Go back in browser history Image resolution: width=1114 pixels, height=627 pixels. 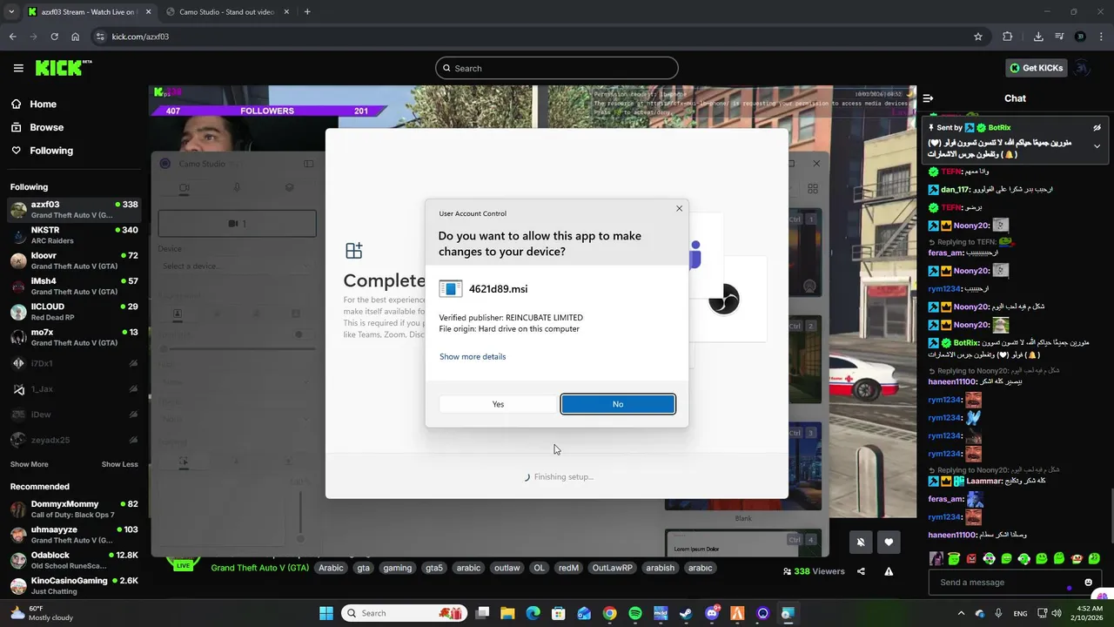13,37
